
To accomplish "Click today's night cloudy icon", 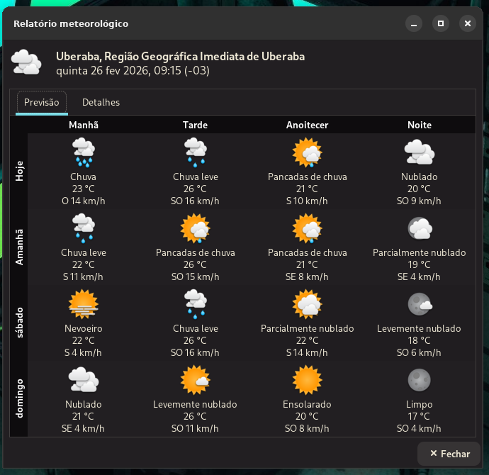I will point(419,152).
